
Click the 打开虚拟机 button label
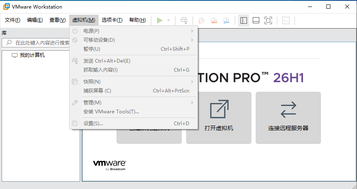coord(219,128)
